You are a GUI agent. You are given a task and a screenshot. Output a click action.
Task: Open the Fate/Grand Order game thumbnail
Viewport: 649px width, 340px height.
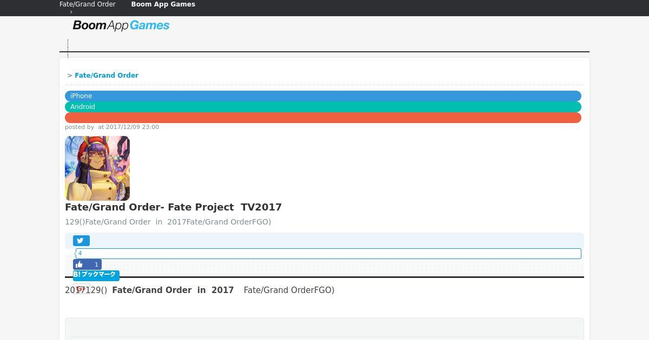coord(97,168)
